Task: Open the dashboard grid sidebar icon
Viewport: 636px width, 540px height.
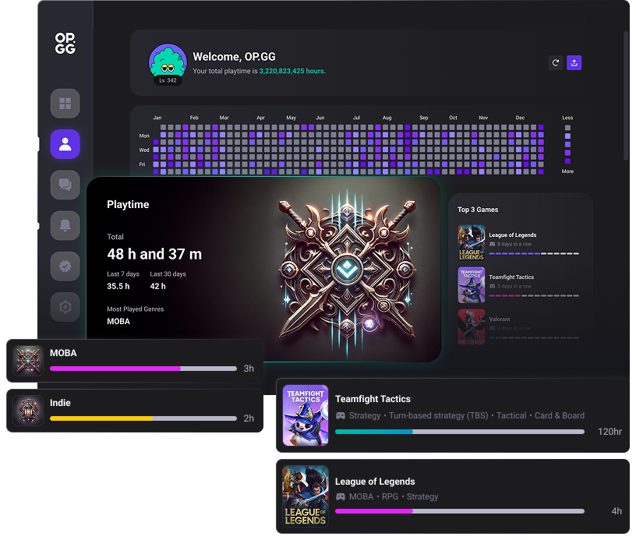Action: pyautogui.click(x=65, y=104)
